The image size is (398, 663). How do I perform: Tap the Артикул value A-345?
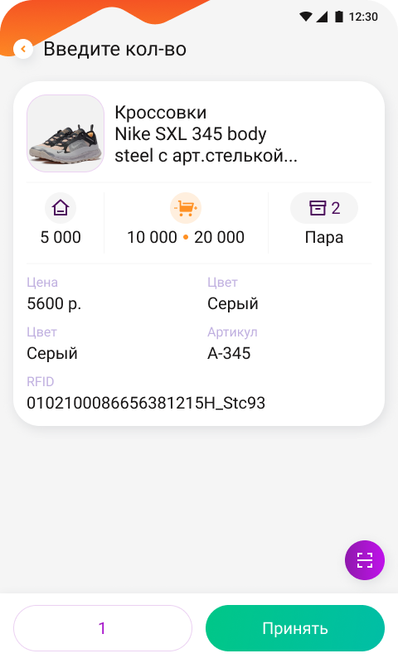point(229,354)
